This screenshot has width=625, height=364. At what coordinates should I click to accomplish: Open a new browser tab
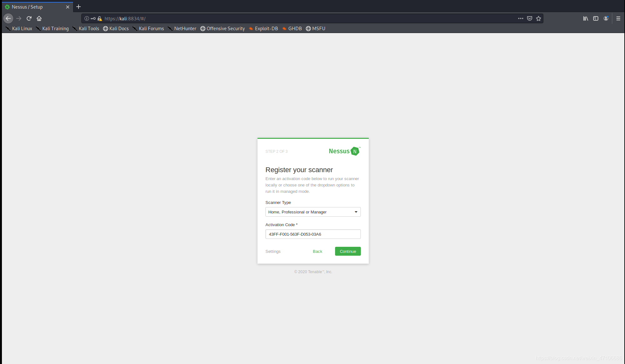point(79,7)
